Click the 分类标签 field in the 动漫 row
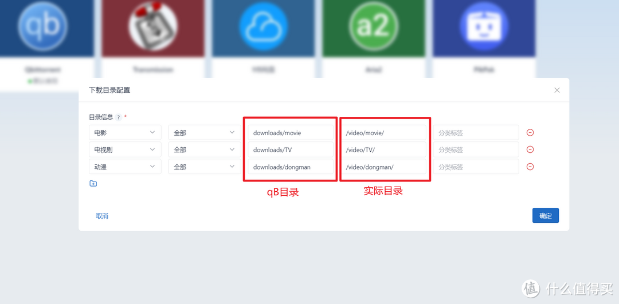Image resolution: width=619 pixels, height=304 pixels. (x=476, y=167)
